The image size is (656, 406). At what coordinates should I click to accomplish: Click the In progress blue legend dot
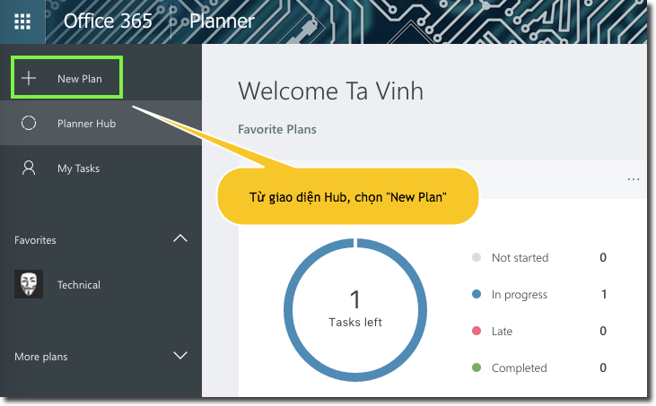[477, 295]
